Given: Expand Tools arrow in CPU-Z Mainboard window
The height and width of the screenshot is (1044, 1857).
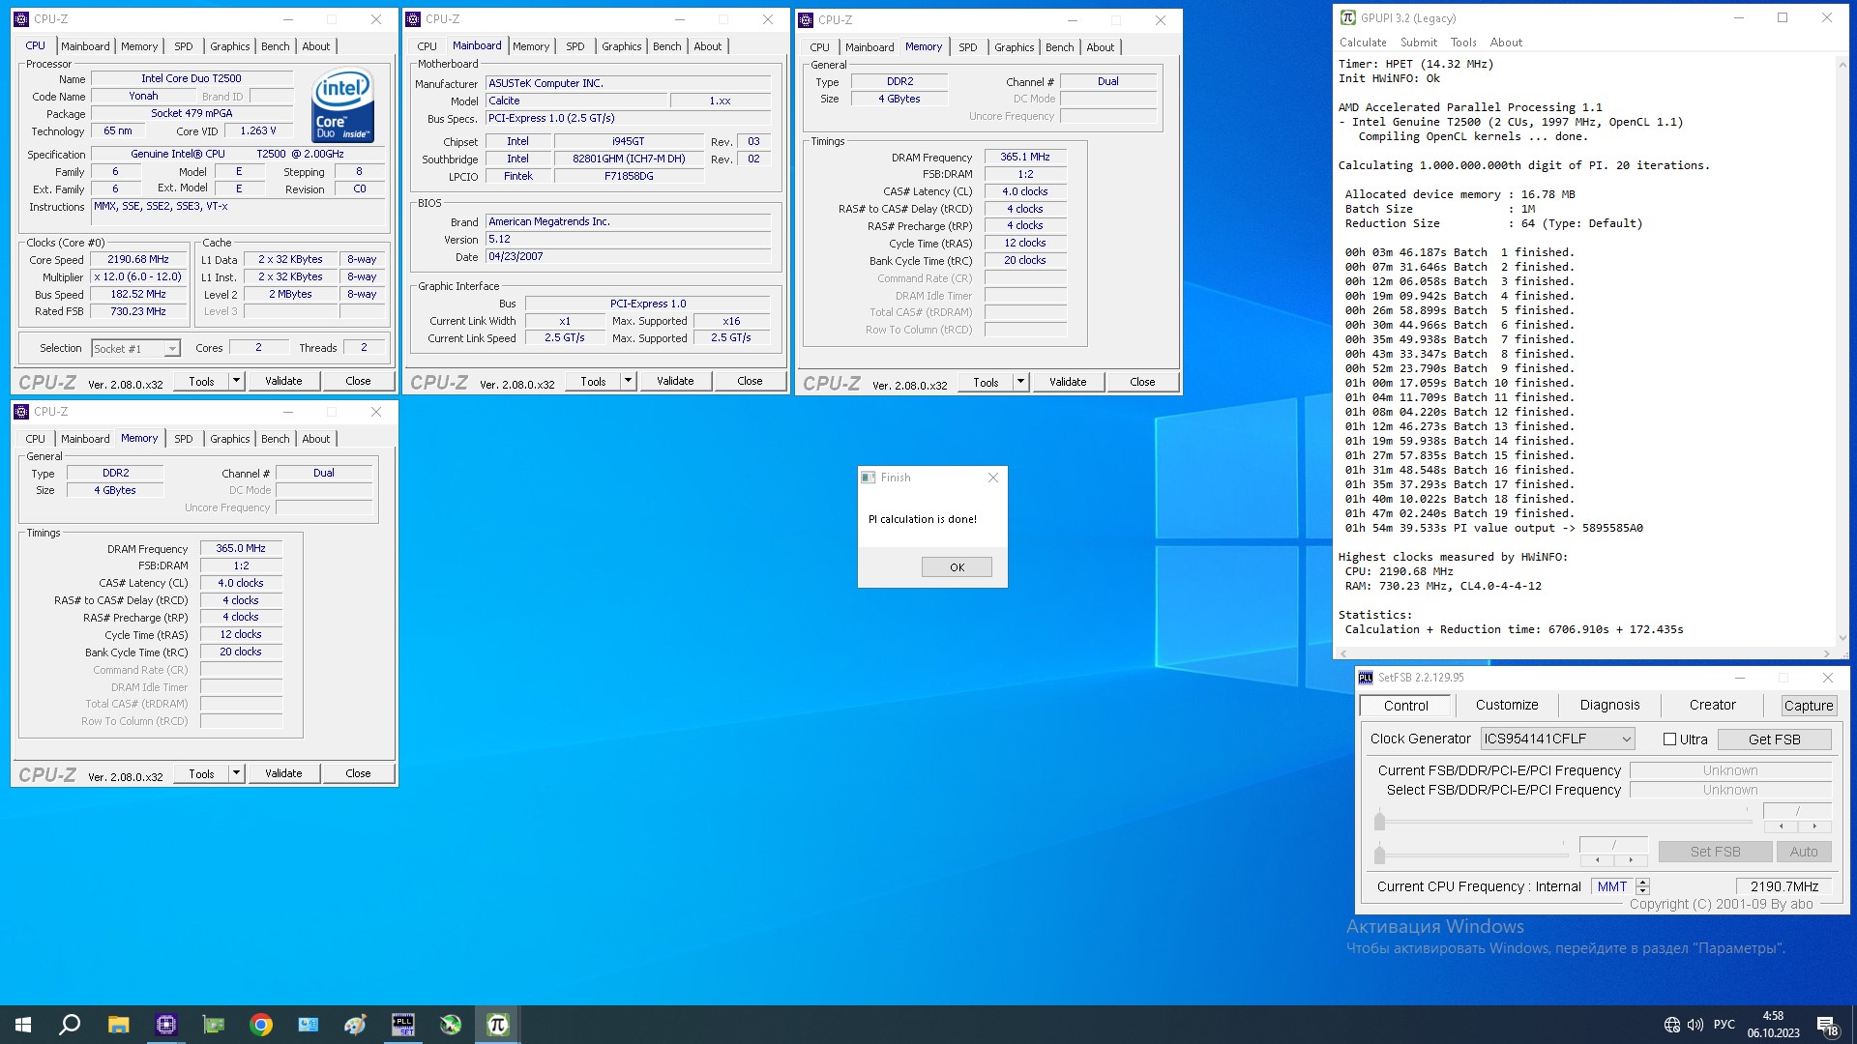Looking at the screenshot, I should pyautogui.click(x=628, y=381).
